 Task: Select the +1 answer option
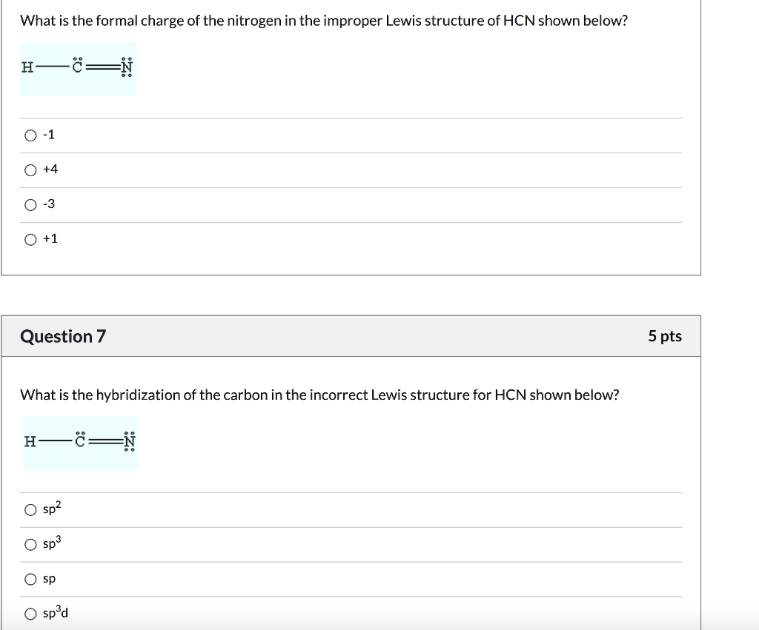(x=31, y=238)
